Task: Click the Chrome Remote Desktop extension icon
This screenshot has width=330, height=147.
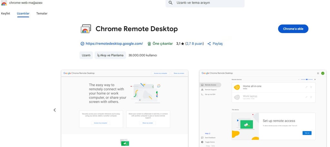Action: coord(85,29)
